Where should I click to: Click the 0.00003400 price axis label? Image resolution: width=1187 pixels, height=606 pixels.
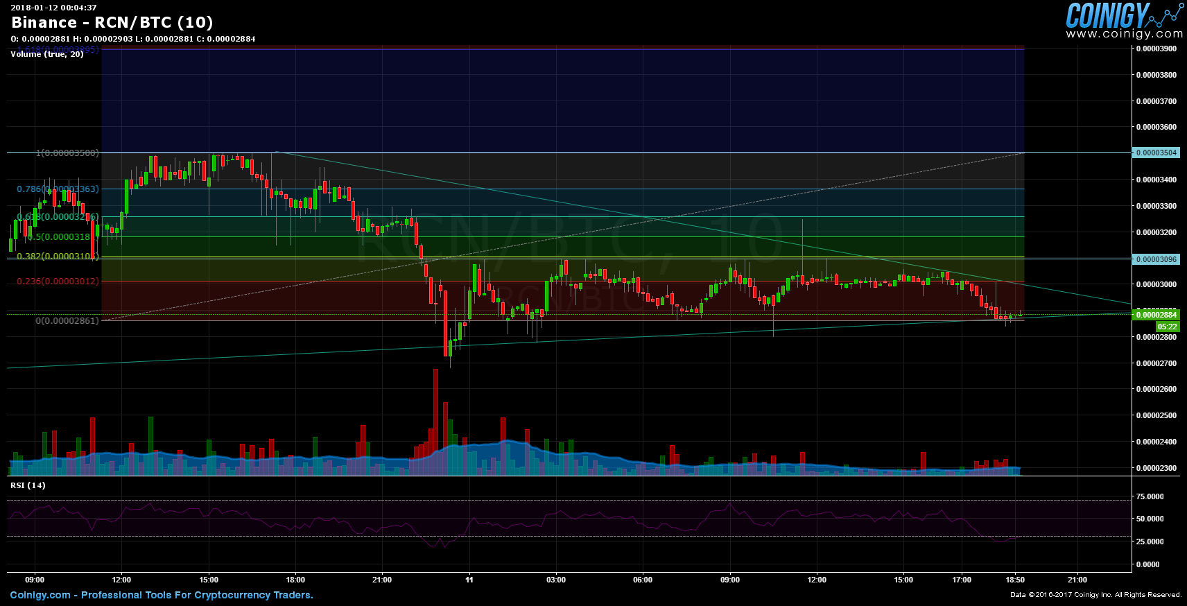[x=1156, y=180]
